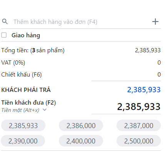Tick the Giao hàng checkbox

tap(4, 35)
